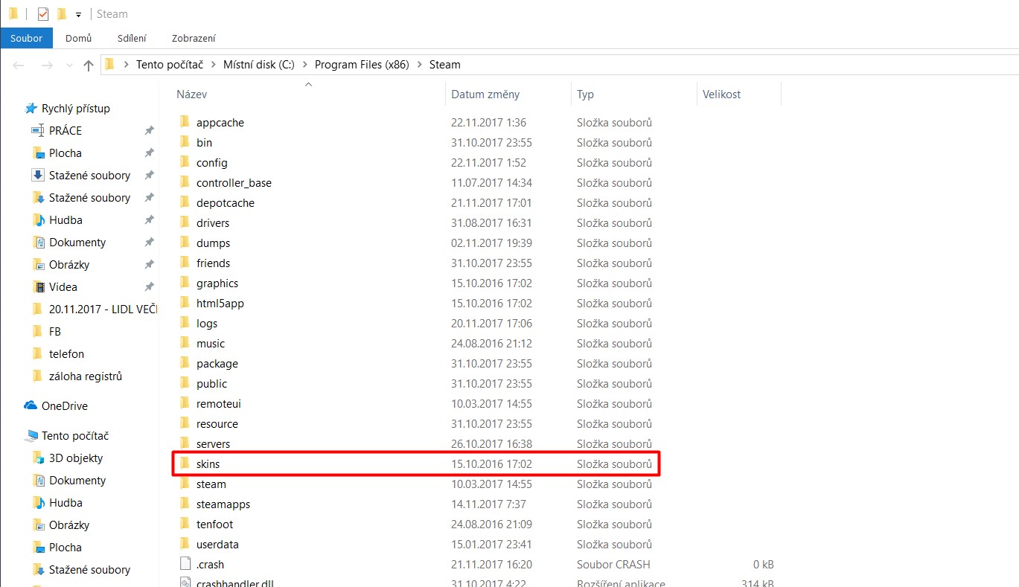
Task: Select the appcache folder icon
Action: (x=185, y=123)
